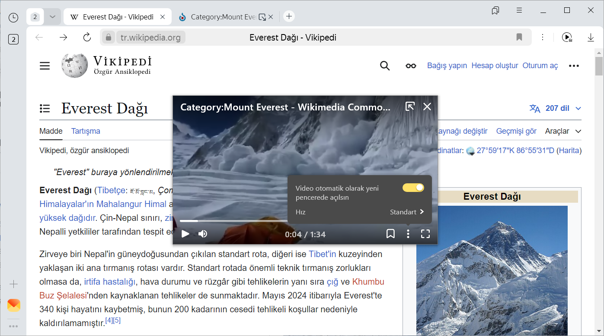Toggle the table of contents list icon

pyautogui.click(x=45, y=108)
